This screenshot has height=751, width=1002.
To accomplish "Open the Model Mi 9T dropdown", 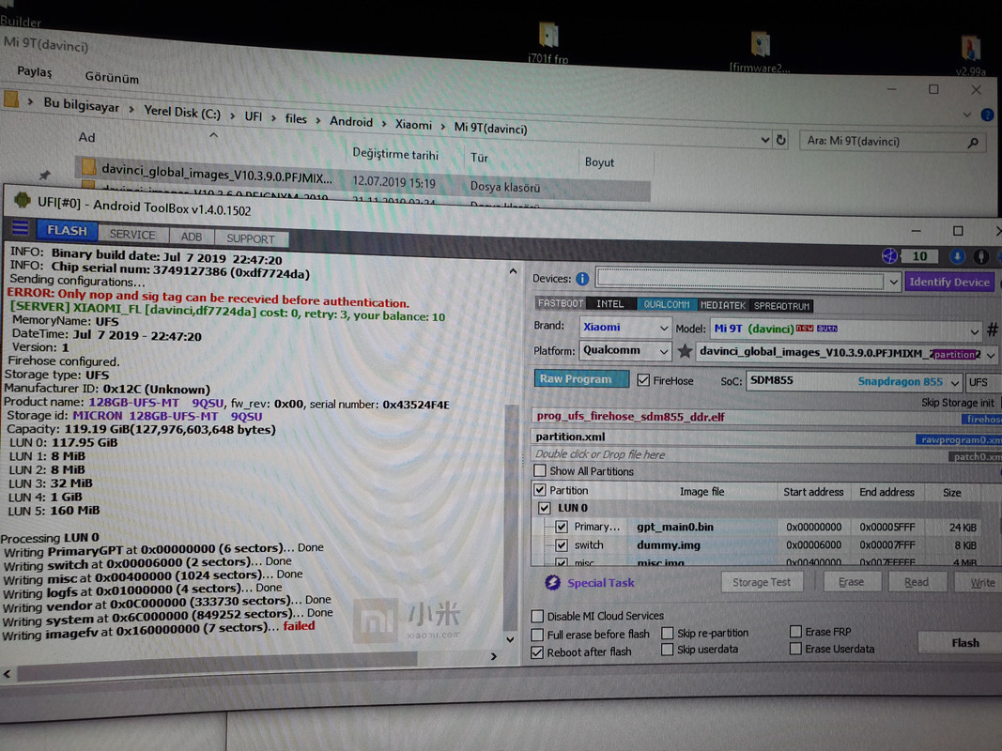I will (x=974, y=331).
